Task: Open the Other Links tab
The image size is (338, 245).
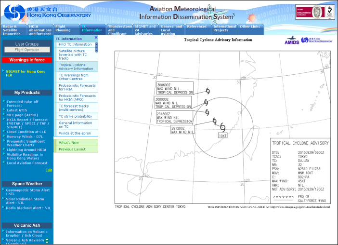Action: [251, 30]
